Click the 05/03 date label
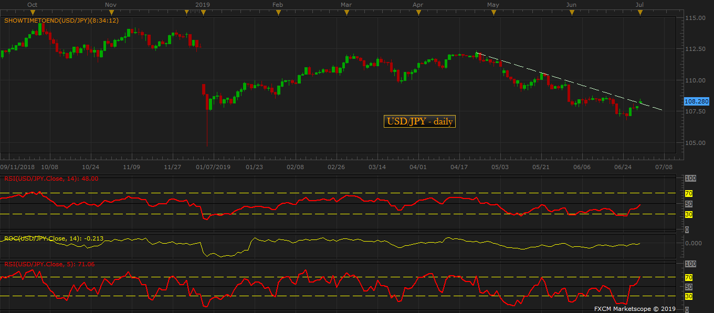The height and width of the screenshot is (313, 714). coord(500,167)
